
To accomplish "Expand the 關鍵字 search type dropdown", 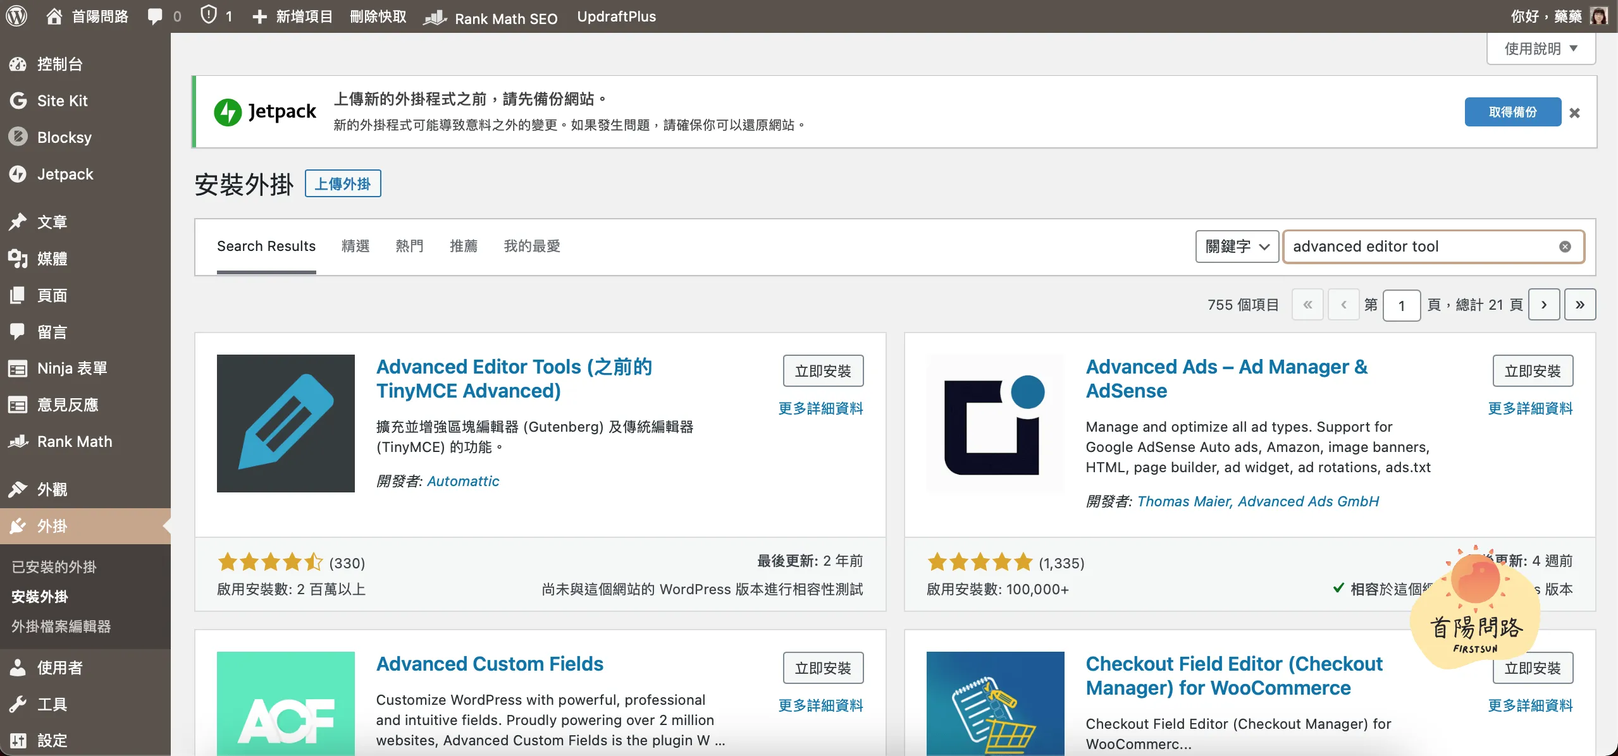I will [1237, 247].
